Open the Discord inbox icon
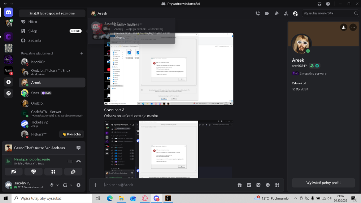Image resolution: width=361 pixels, height=203 pixels. (x=319, y=4)
